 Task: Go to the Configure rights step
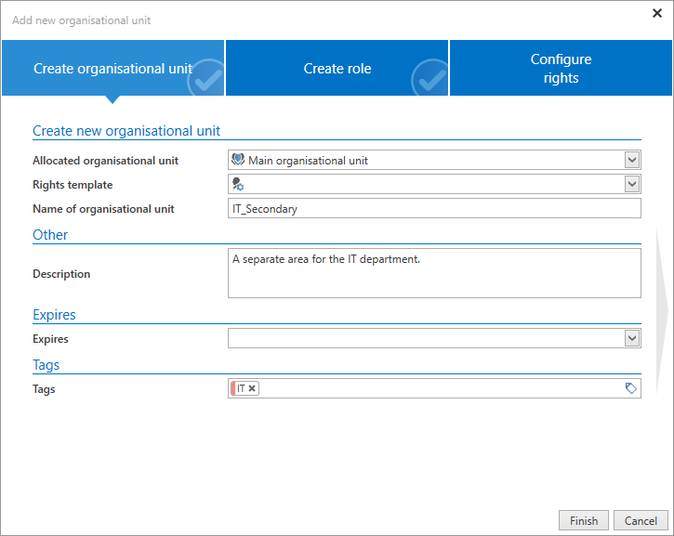[x=561, y=68]
